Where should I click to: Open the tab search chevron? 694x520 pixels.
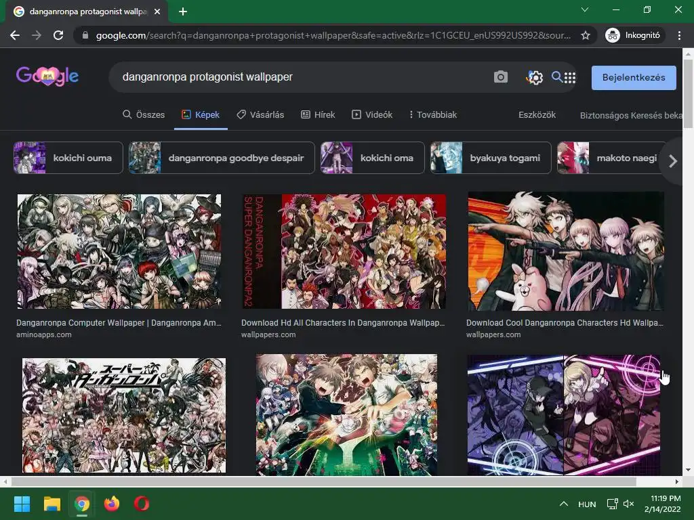[x=585, y=9]
